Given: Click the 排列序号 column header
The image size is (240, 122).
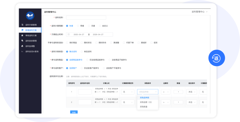Looking at the screenshot, I should [71, 83].
